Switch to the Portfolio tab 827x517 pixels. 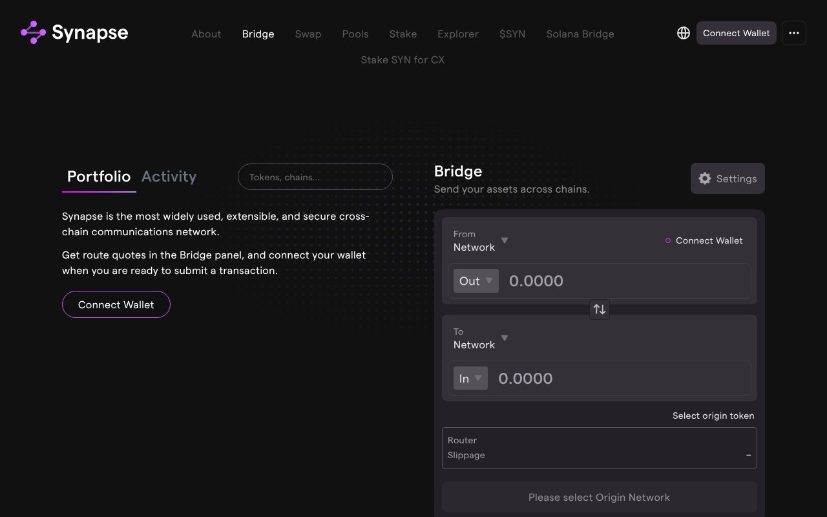click(98, 176)
